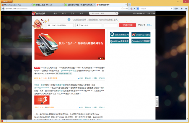Image resolution: width=189 pixels, height=123 pixels.
Task: Open the running man image thumbnail
Action: [42, 100]
